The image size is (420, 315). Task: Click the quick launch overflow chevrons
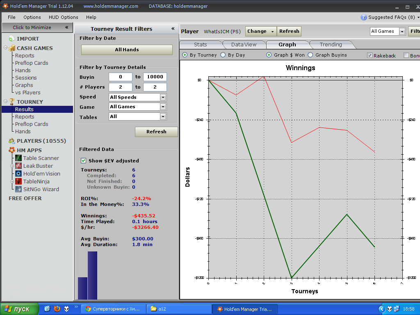(x=76, y=307)
